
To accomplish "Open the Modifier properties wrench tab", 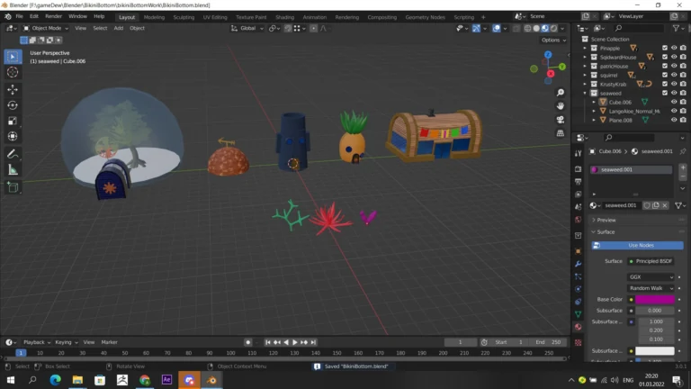I will click(579, 264).
